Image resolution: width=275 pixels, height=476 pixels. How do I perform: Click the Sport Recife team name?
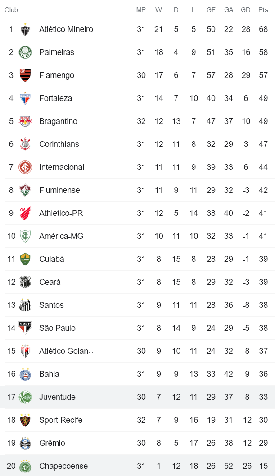[x=61, y=420]
